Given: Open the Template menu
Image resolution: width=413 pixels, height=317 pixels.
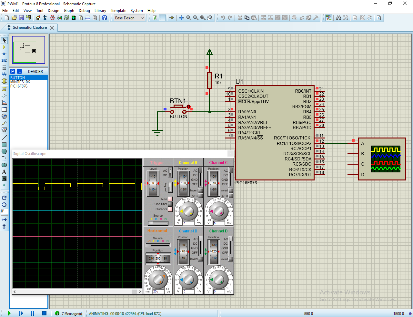Looking at the screenshot, I should click(118, 11).
